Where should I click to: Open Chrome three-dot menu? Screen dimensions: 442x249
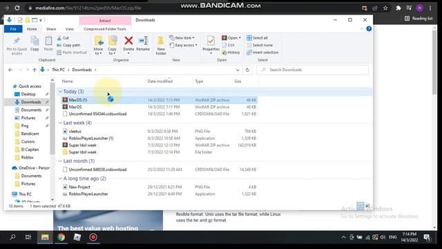[x=430, y=8]
